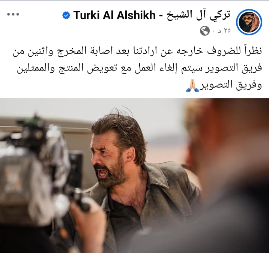The height and width of the screenshot is (253, 269).
Task: Click the phrase إلغاء العمل in the post
Action: click(x=150, y=68)
